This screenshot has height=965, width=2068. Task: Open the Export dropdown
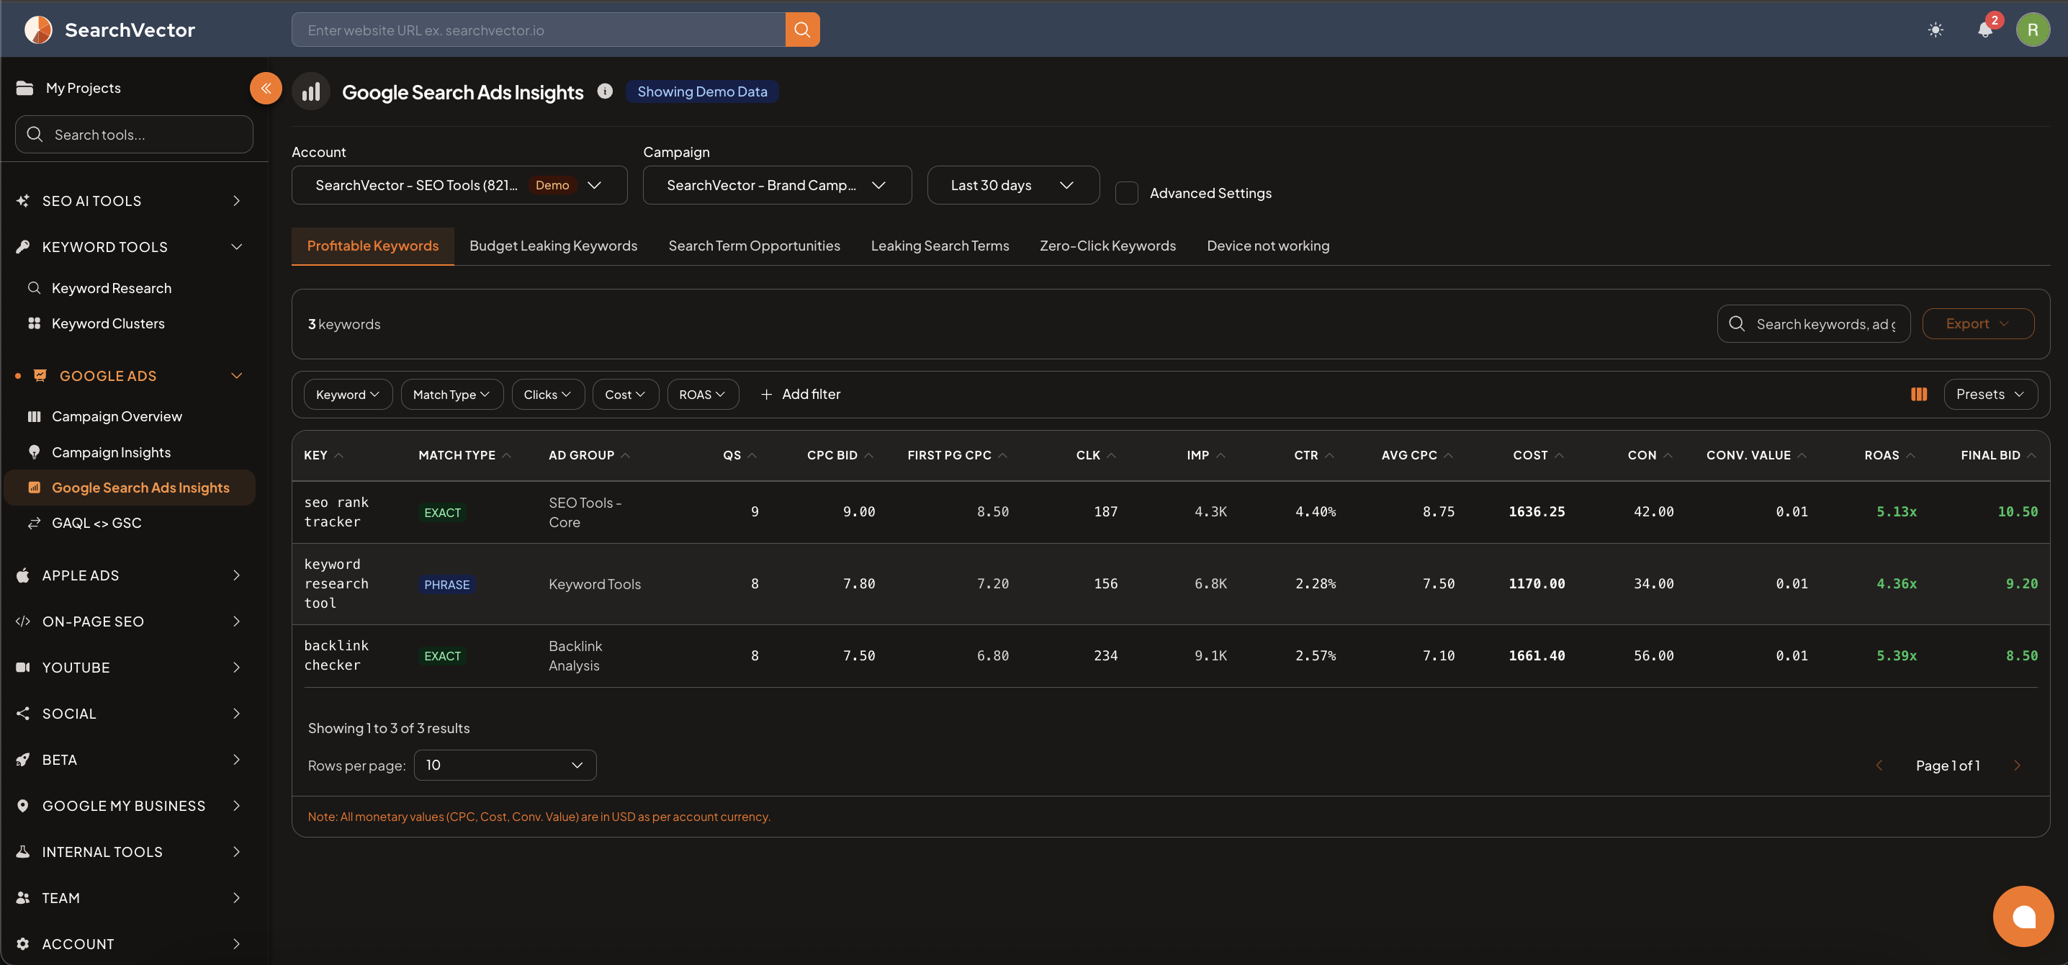pos(1978,324)
